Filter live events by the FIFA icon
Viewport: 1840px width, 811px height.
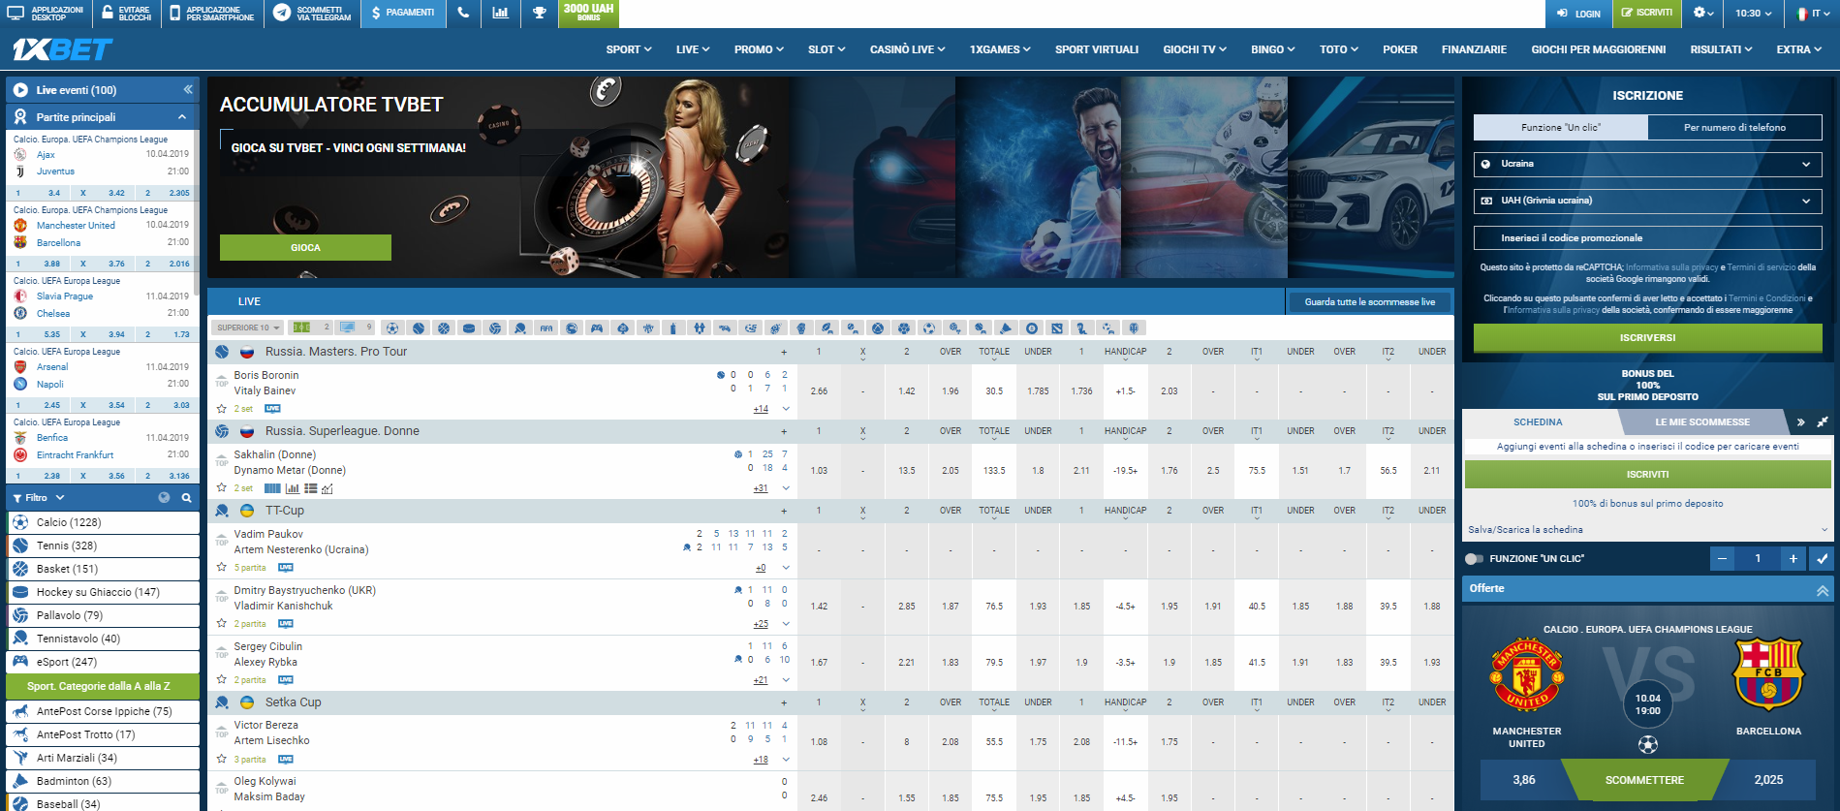546,328
